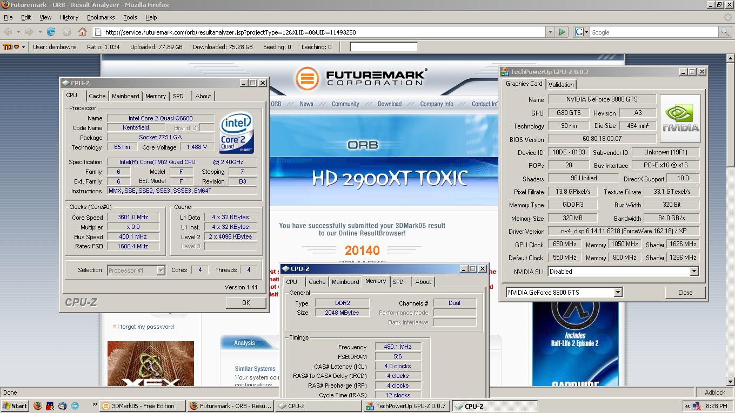
Task: Click the Start button
Action: [15, 406]
